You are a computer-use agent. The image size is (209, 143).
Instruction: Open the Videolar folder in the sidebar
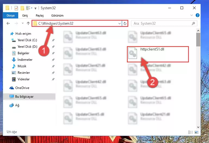coord(24,79)
